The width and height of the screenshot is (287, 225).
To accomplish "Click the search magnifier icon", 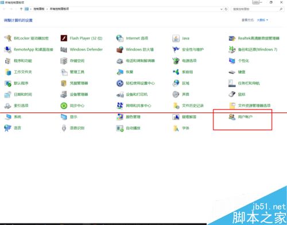I will tap(281, 9).
